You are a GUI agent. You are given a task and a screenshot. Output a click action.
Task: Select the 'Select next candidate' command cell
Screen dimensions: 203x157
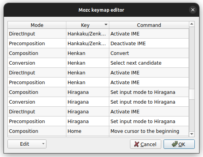pos(149,63)
